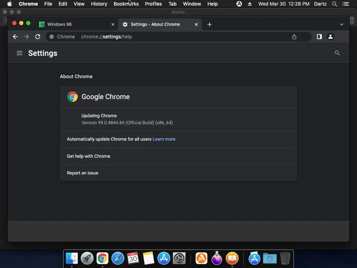Open Spotlight search in menu bar

(x=334, y=4)
